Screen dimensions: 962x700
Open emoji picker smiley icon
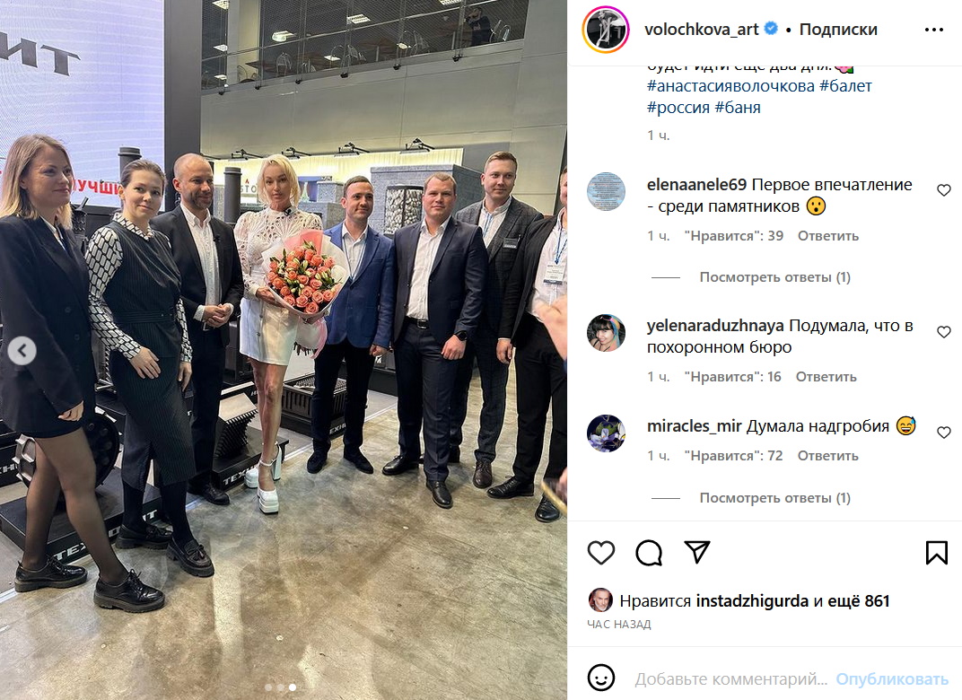(600, 678)
